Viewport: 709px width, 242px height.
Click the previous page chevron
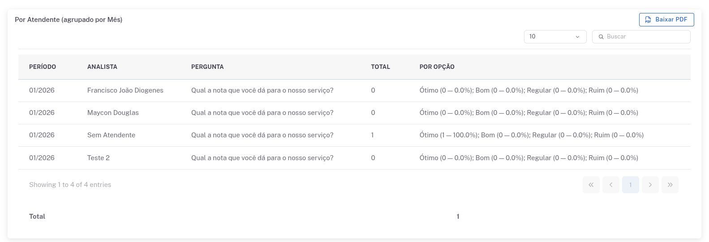pyautogui.click(x=610, y=185)
